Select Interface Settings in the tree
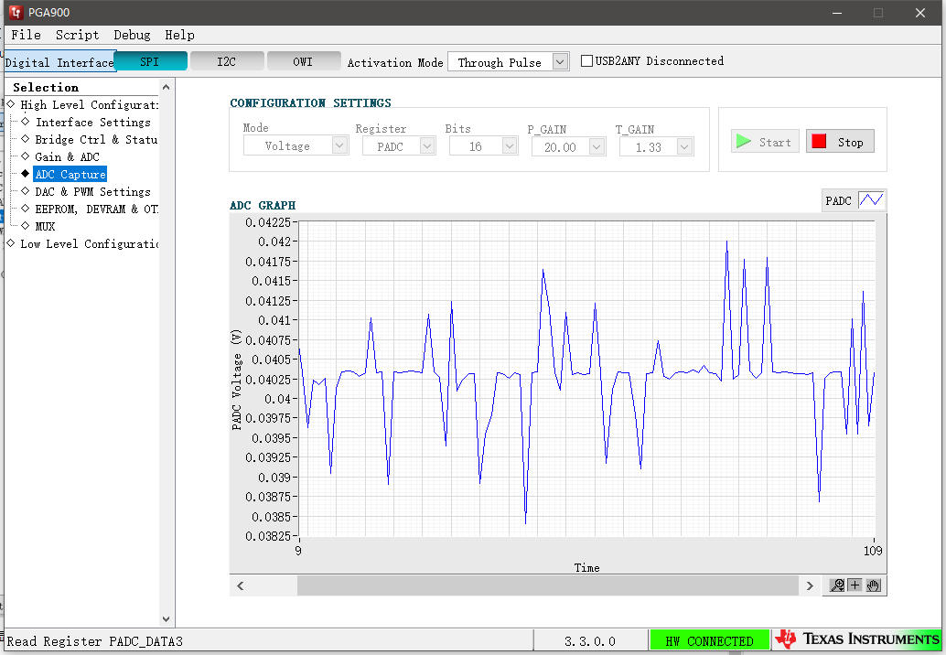The image size is (946, 655). (93, 122)
